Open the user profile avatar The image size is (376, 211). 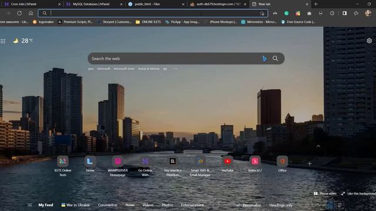[x=368, y=13]
